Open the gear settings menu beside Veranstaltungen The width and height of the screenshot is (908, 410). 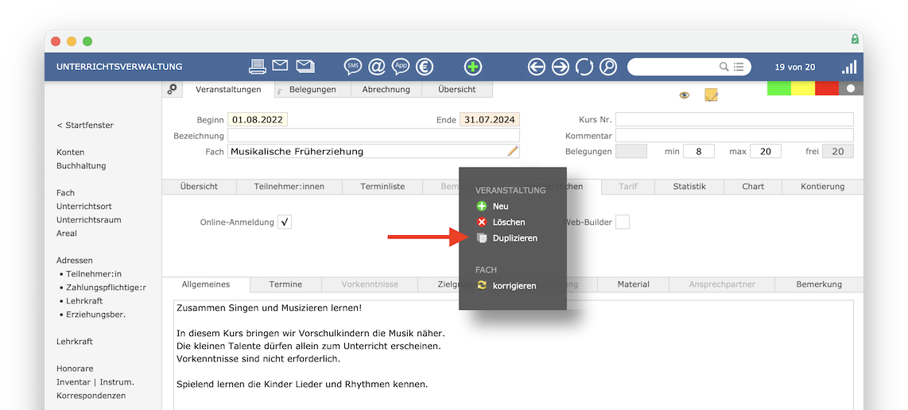pyautogui.click(x=172, y=89)
